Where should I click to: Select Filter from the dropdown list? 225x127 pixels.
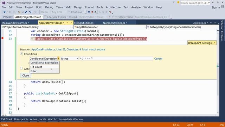point(44,71)
